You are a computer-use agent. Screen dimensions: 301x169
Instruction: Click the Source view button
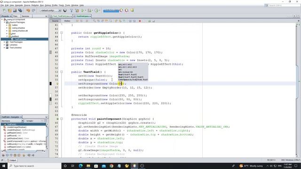[55, 21]
